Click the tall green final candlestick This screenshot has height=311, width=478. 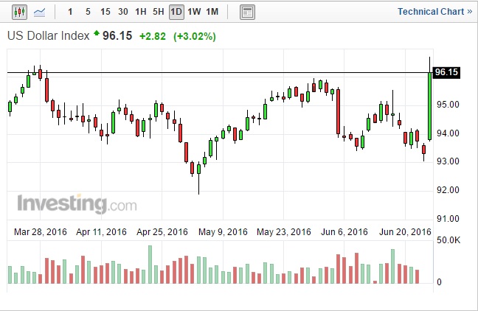(x=430, y=106)
